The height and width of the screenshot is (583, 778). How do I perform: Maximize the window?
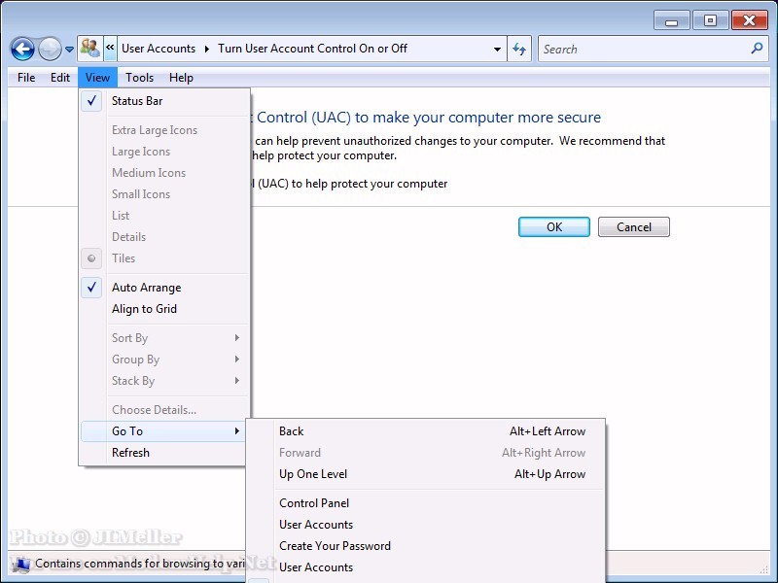click(710, 20)
